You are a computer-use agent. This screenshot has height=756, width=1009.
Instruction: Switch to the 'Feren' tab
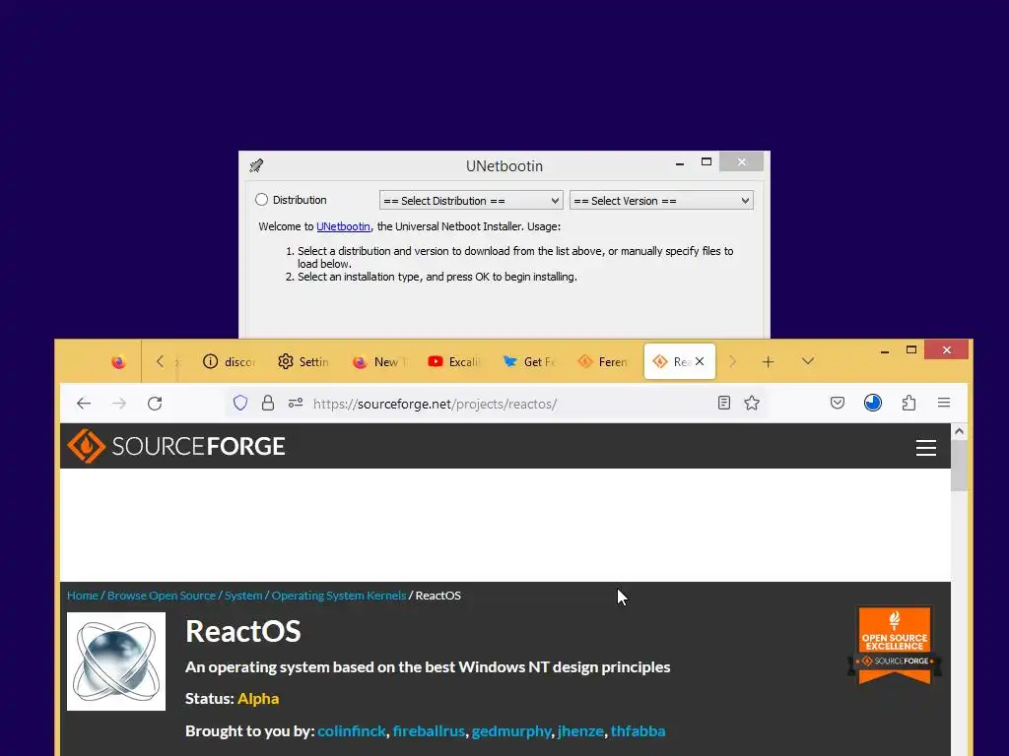tap(603, 362)
